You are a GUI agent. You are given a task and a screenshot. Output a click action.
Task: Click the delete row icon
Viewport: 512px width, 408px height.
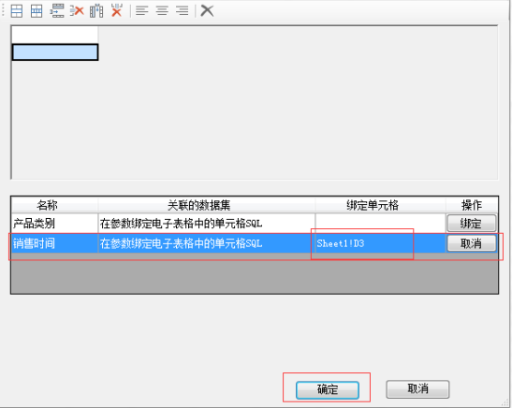click(77, 11)
